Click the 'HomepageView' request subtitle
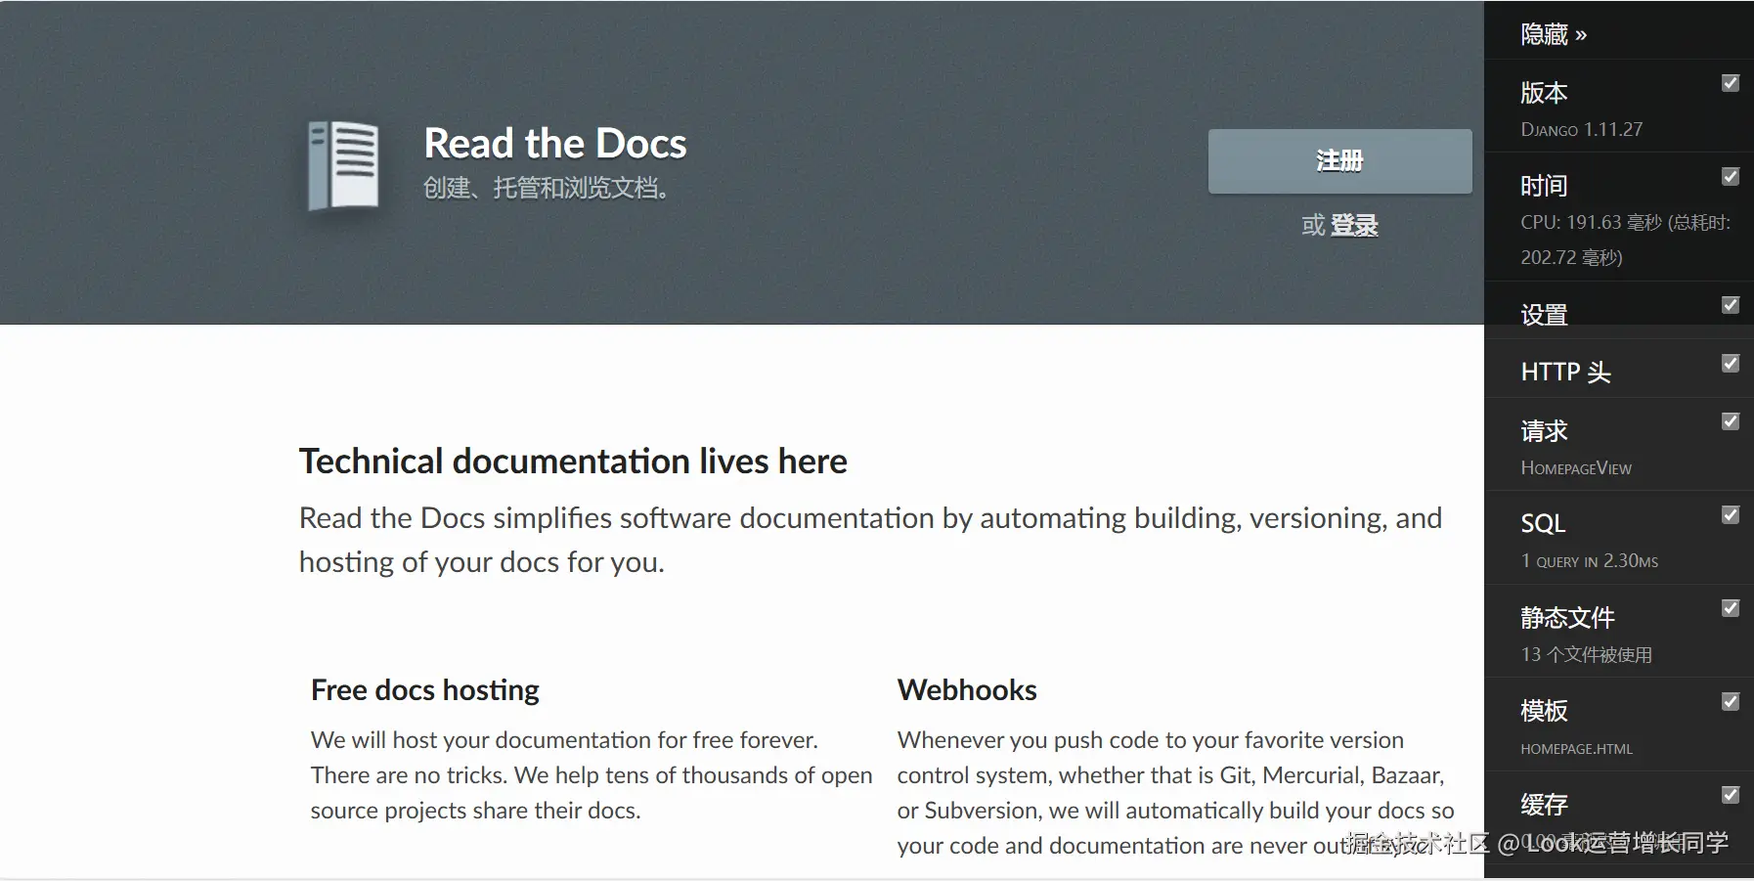The width and height of the screenshot is (1754, 881). click(1576, 468)
